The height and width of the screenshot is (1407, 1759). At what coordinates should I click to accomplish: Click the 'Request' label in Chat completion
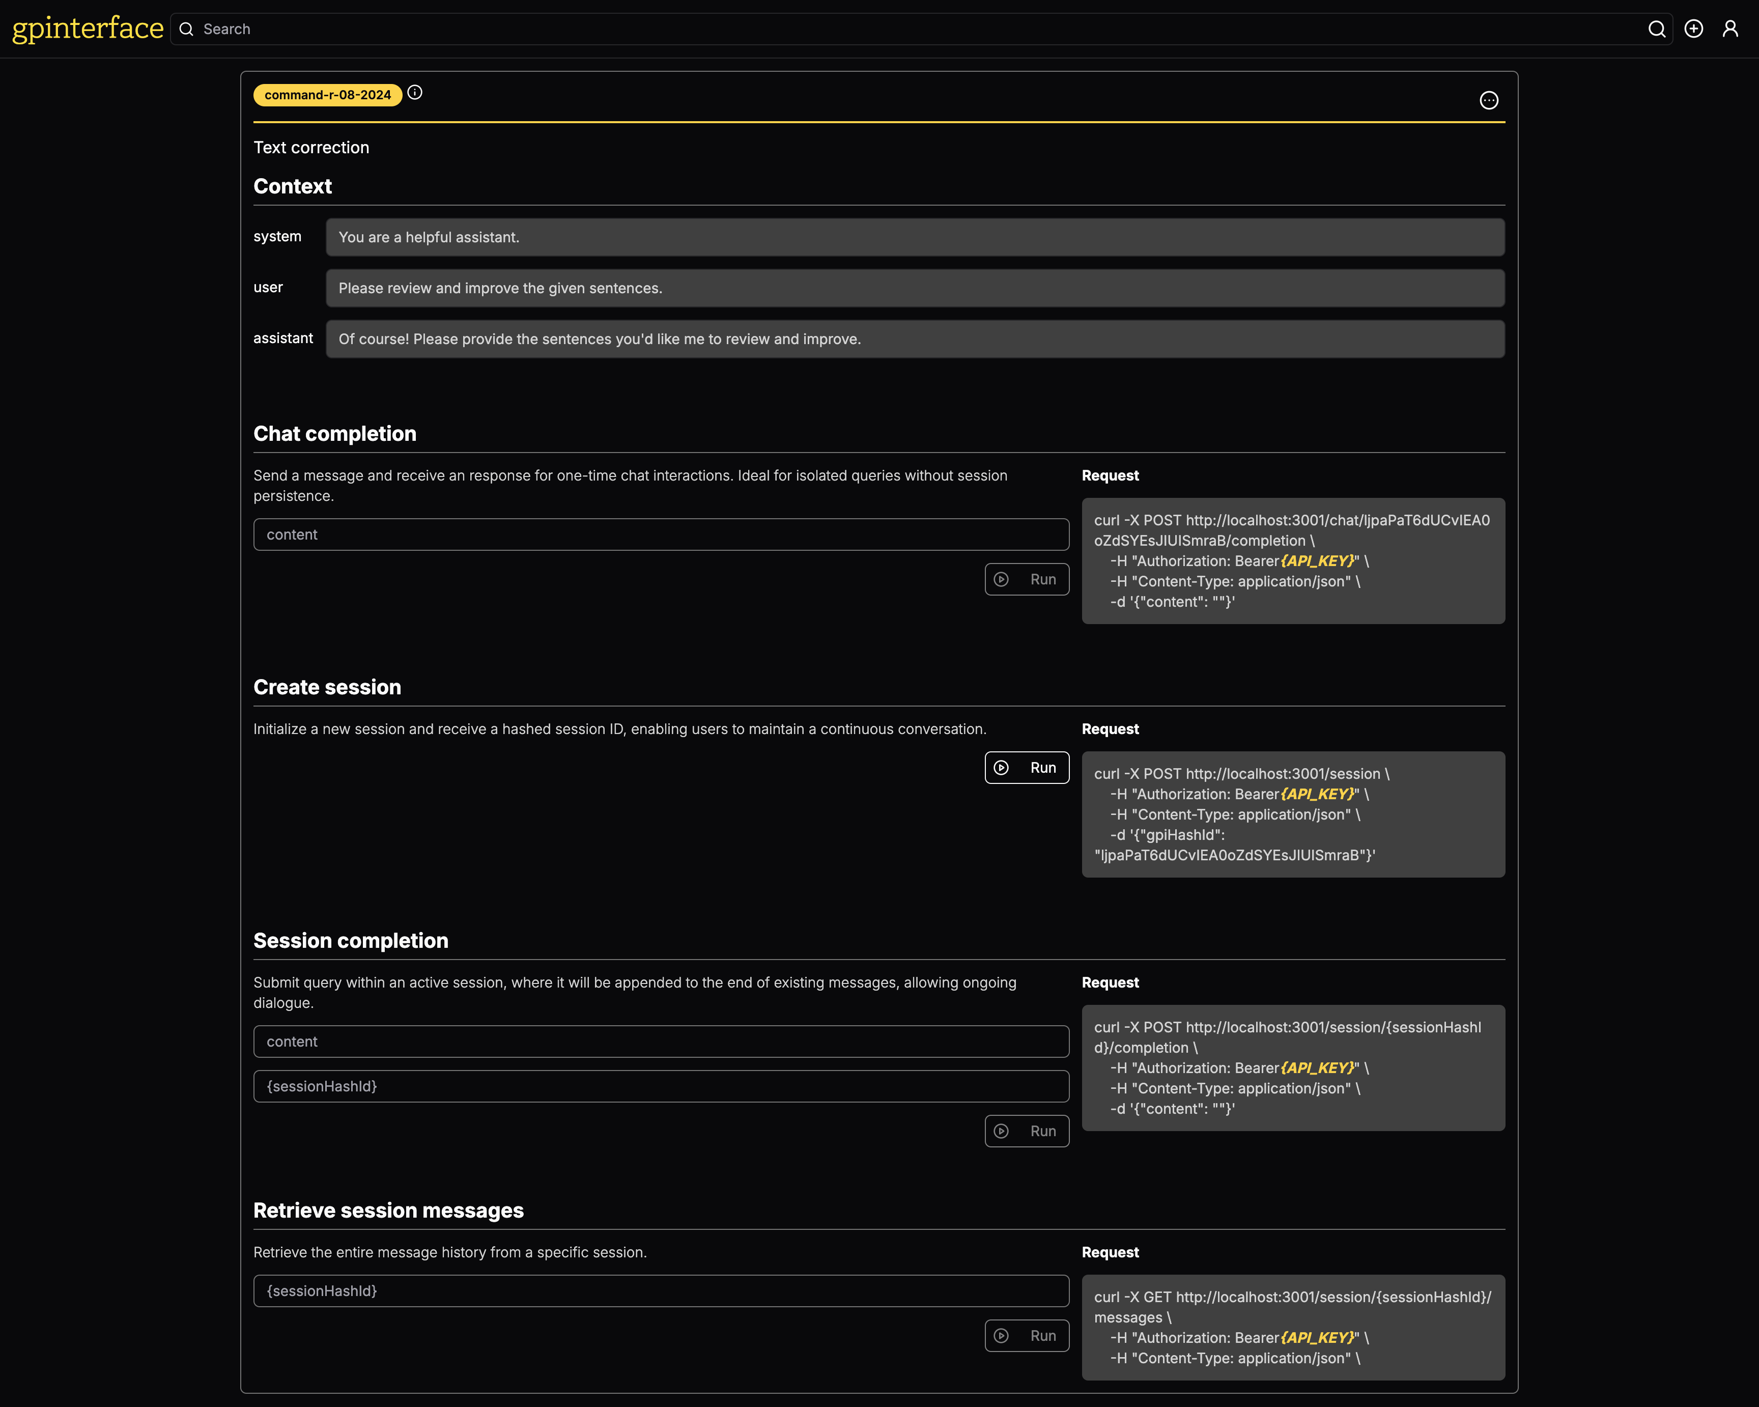(x=1110, y=475)
